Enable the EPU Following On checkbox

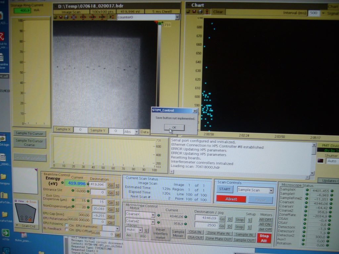pos(66,225)
